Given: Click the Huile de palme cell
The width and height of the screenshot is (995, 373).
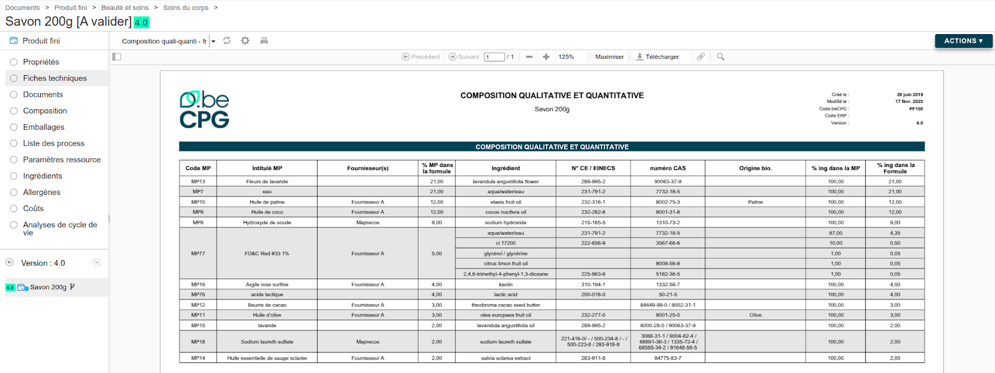Looking at the screenshot, I should [267, 202].
